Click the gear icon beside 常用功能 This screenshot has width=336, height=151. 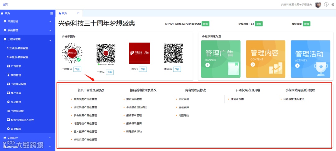[x=5, y=21]
